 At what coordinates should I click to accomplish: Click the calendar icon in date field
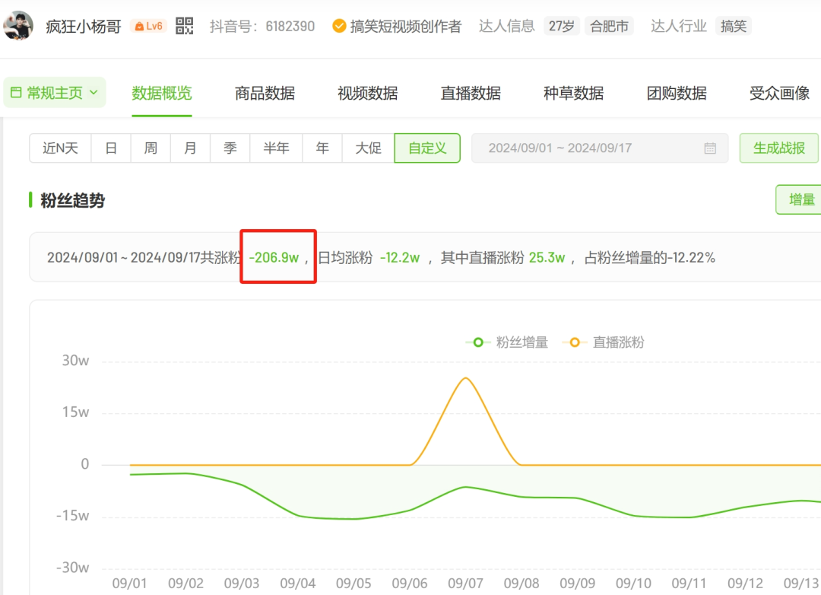[710, 148]
